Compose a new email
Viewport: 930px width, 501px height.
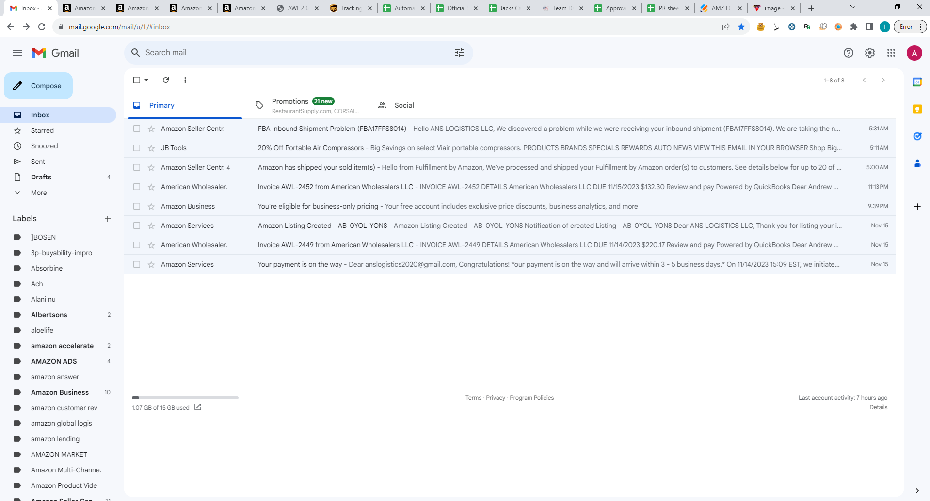(x=38, y=86)
